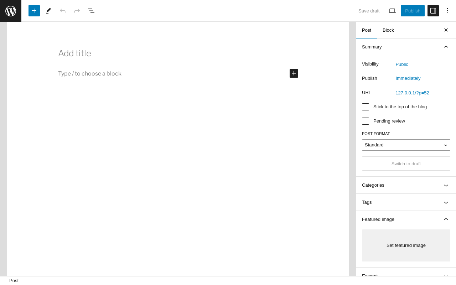
Task: Click the WordPress logo to view posts
Action: [11, 11]
